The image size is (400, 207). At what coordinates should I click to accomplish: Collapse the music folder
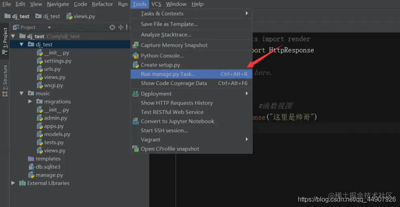point(21,93)
